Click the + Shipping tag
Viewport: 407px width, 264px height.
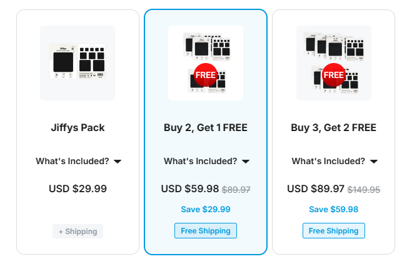(x=78, y=232)
